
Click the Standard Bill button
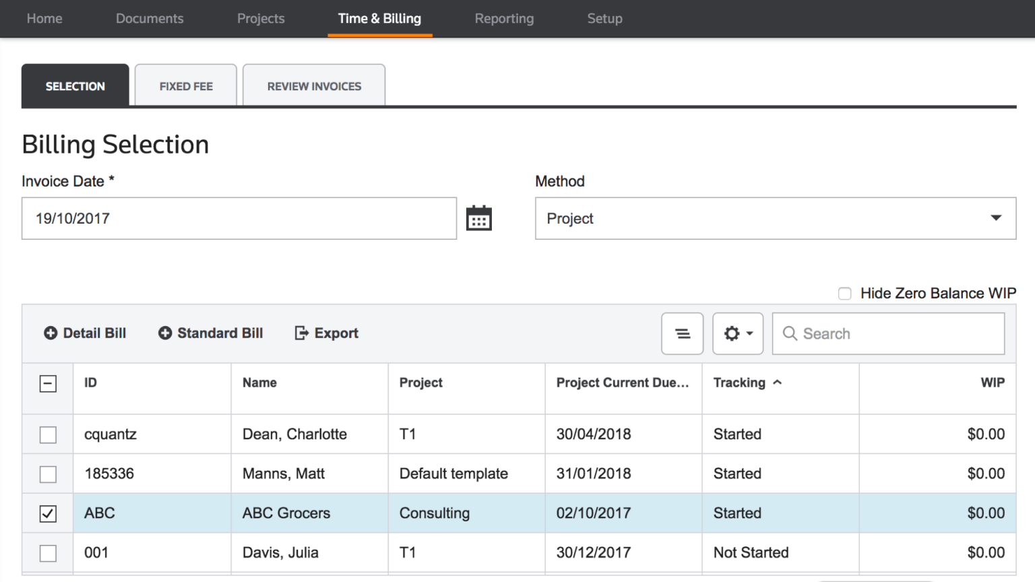tap(210, 333)
